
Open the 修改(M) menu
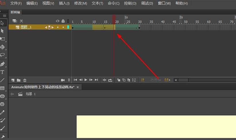(81, 3)
